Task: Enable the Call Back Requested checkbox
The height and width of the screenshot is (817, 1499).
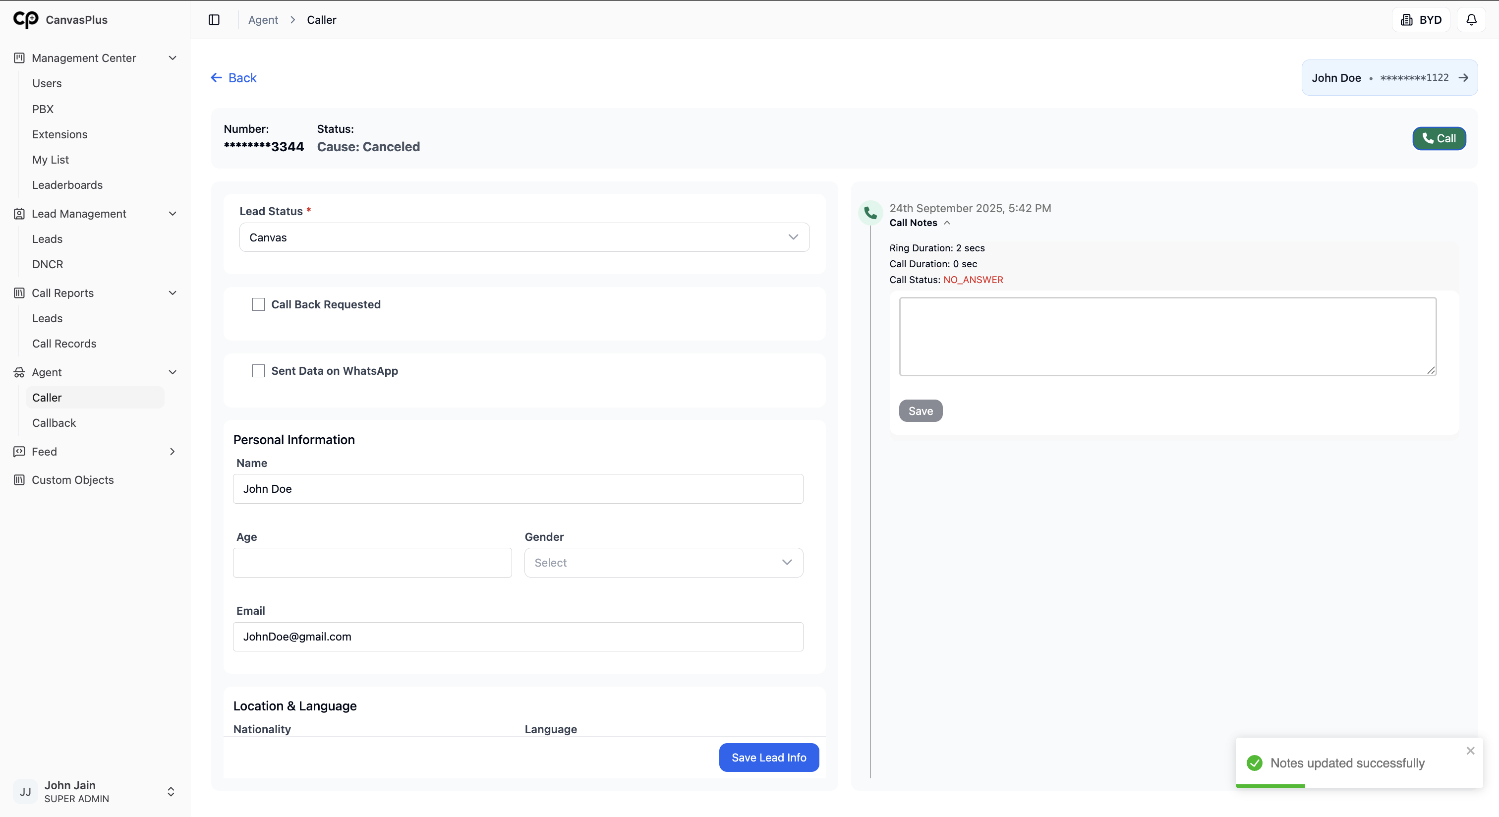Action: pyautogui.click(x=258, y=304)
